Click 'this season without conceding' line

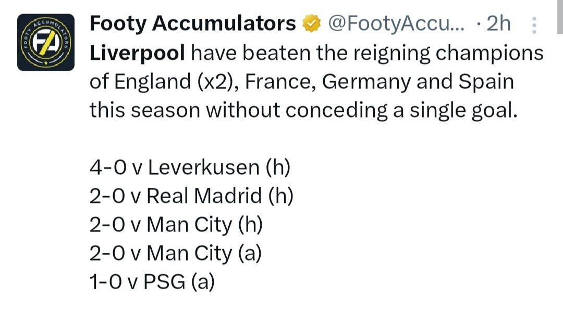click(x=239, y=110)
